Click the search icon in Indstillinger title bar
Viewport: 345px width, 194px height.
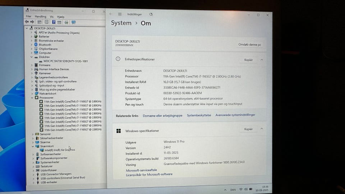tap(151, 14)
